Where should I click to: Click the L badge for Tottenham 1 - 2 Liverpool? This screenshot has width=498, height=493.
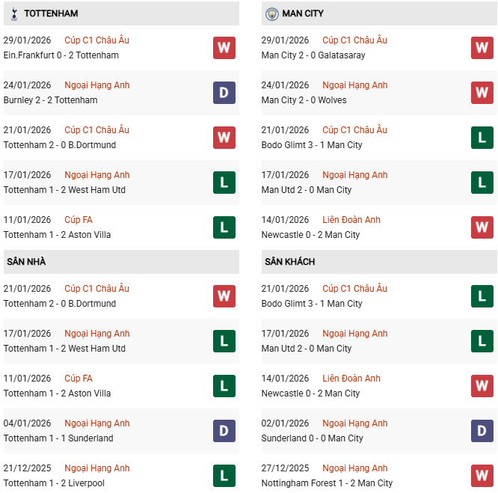click(224, 476)
